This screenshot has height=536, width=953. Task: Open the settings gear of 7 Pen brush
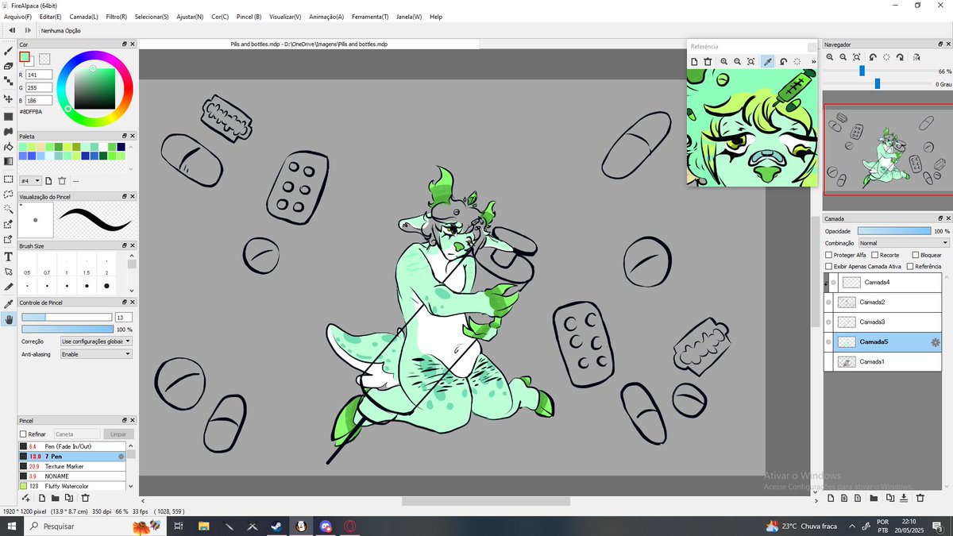point(121,457)
